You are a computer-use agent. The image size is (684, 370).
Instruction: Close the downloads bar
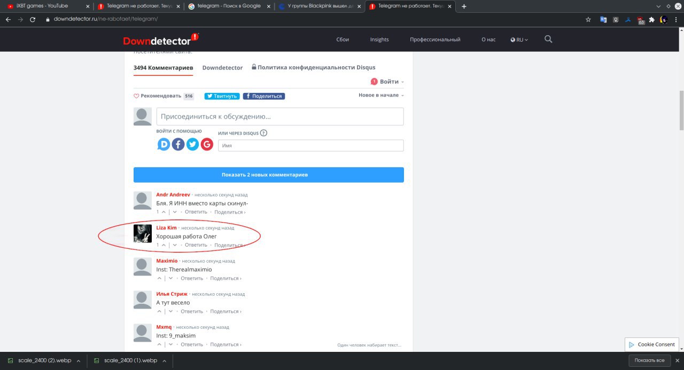coord(677,361)
